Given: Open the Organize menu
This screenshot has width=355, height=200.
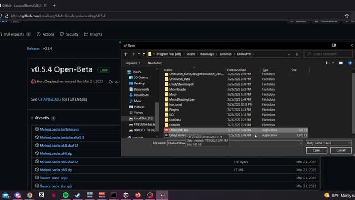Looking at the screenshot, I should pos(133,63).
